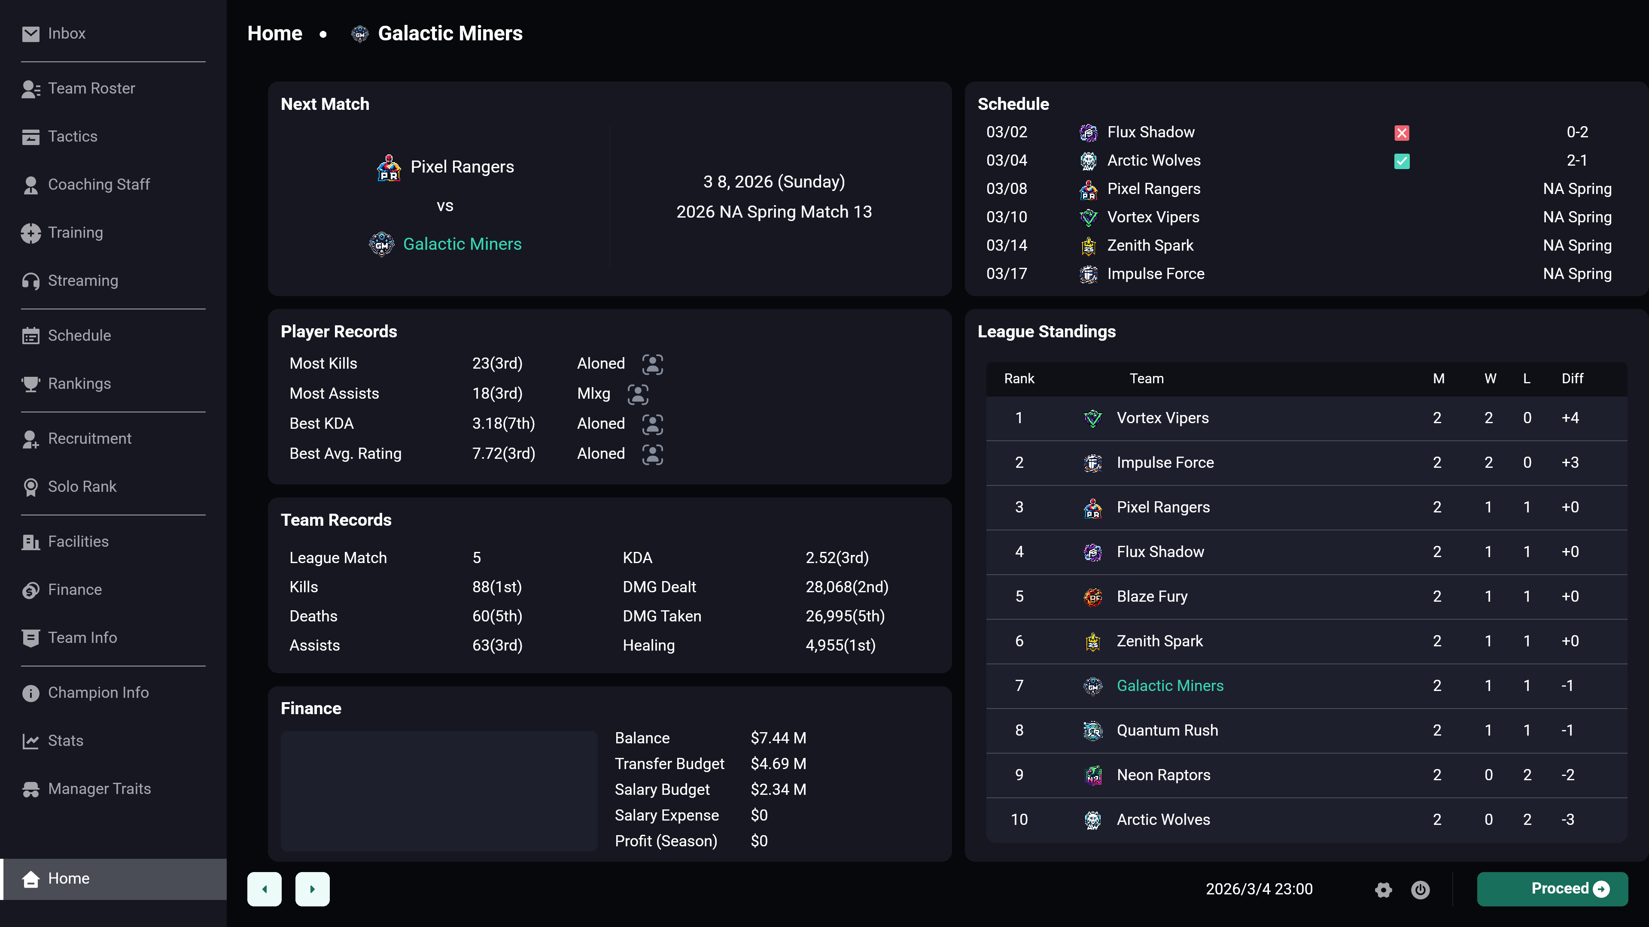Open Mlxg player profile icon
Image resolution: width=1649 pixels, height=927 pixels.
pos(638,394)
